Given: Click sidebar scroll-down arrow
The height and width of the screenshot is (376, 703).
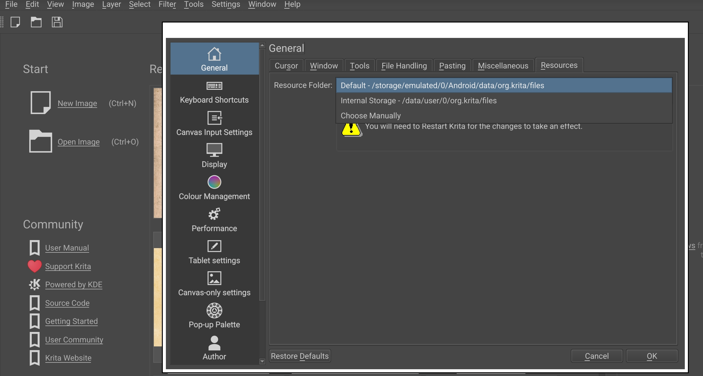Looking at the screenshot, I should point(262,361).
